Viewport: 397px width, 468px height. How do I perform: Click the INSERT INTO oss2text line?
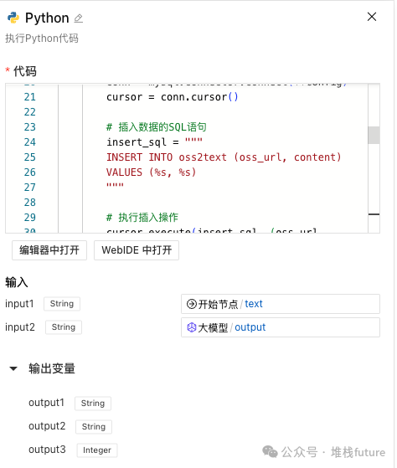coord(224,157)
